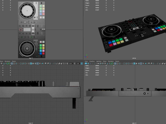166x124 pixels.
Task: Click the gamma icon in front view toolbar
Action: pyautogui.click(x=75, y=63)
